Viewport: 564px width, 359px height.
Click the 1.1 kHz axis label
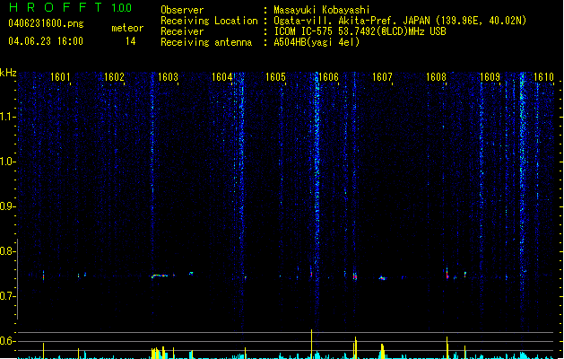click(8, 117)
